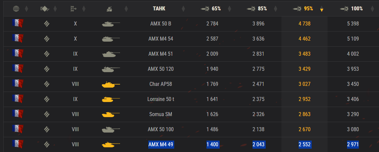Open the AMX M4 51 tank entry
Screen dimensions: 379x152
pyautogui.click(x=161, y=54)
